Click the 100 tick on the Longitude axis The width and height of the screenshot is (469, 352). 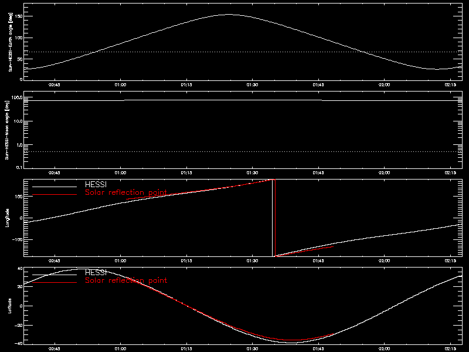pos(19,197)
